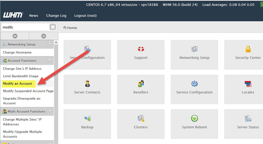The height and width of the screenshot is (144, 263).
Task: Open Server Contacts person icon
Action: pyautogui.click(x=87, y=84)
